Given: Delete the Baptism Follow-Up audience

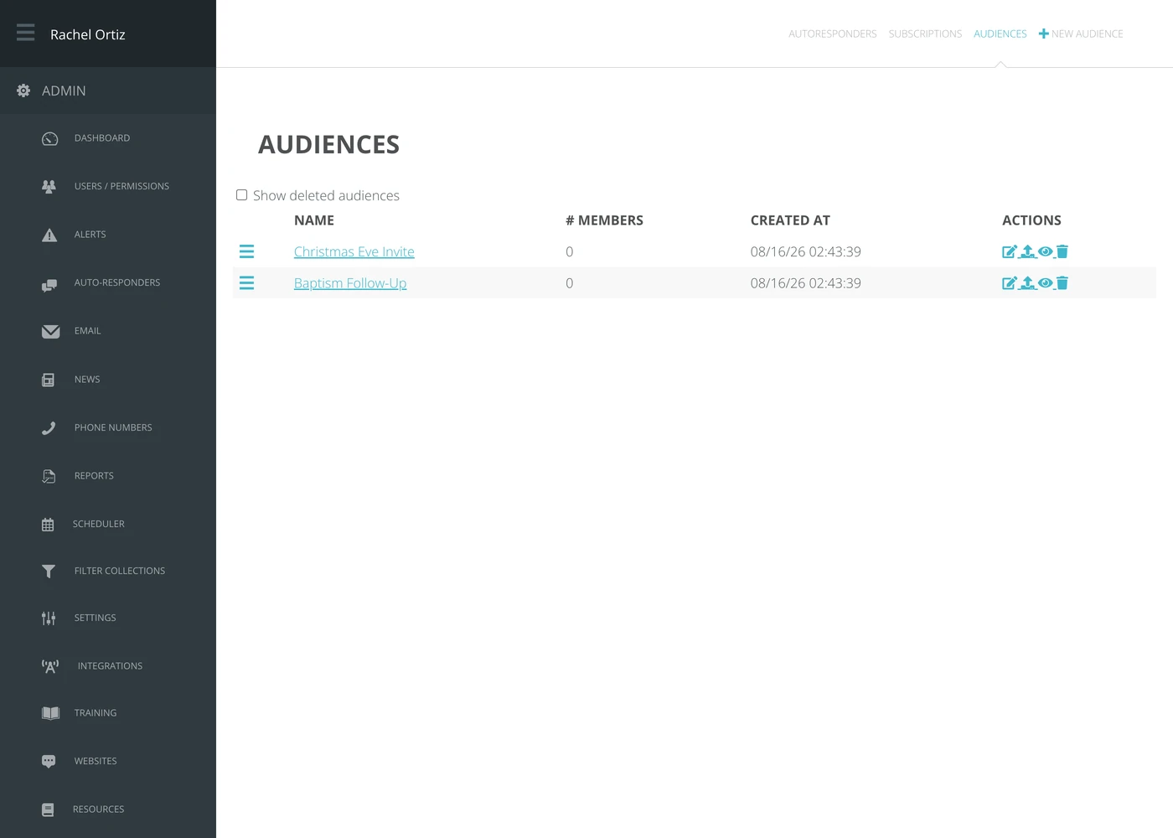Looking at the screenshot, I should [1062, 283].
